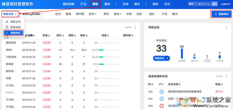Click priority 3 icon of task 235
233x110 pixels.
(161, 92)
